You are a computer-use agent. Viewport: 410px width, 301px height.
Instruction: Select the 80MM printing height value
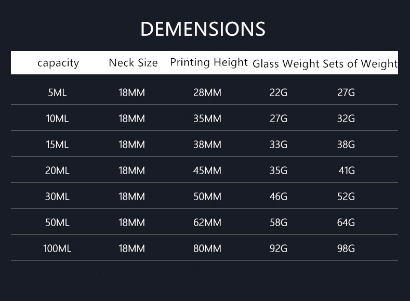(x=207, y=248)
